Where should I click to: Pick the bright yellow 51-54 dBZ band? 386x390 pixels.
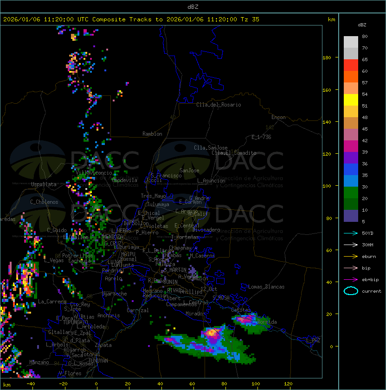coord(351,100)
